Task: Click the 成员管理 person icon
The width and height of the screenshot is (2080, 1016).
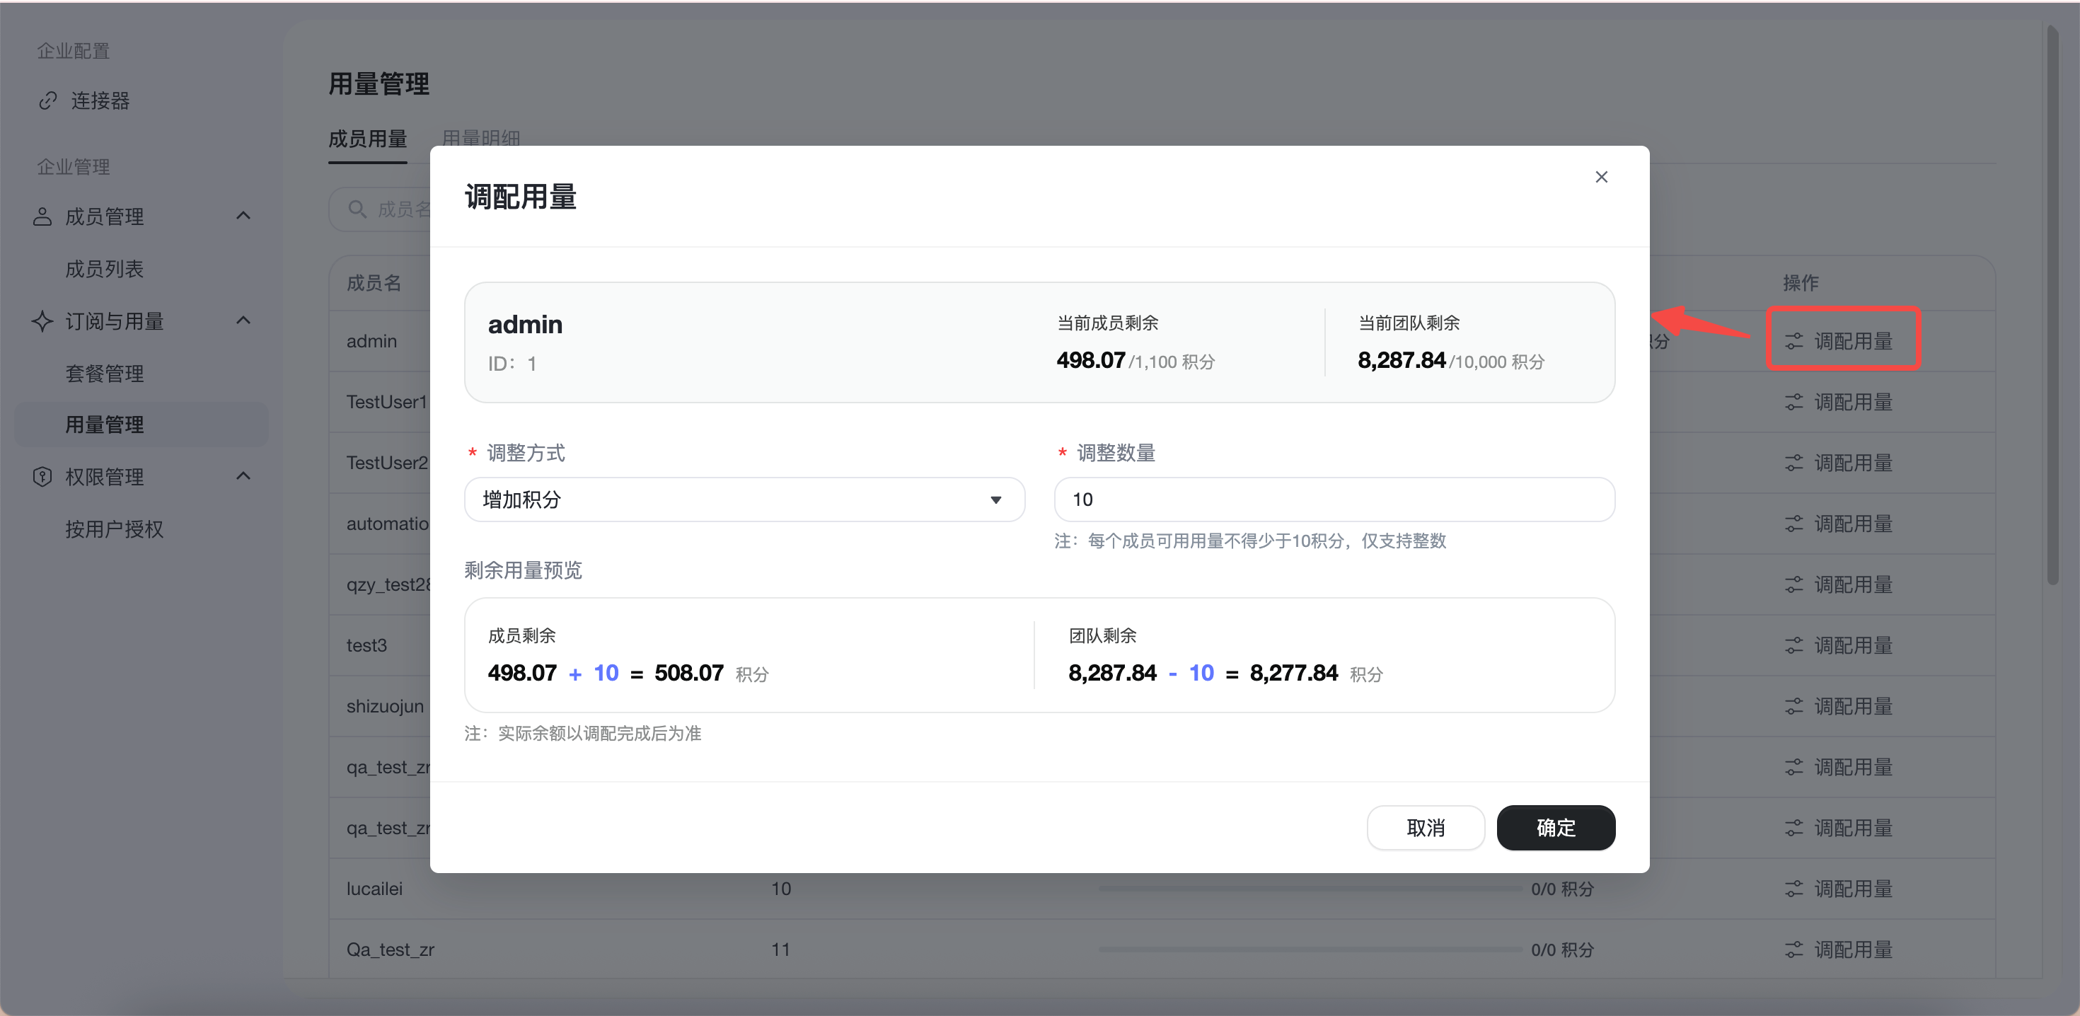Action: click(x=42, y=217)
